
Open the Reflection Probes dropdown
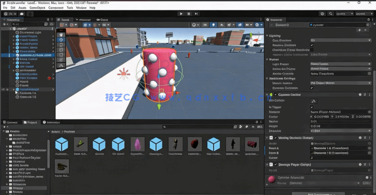[341, 69]
